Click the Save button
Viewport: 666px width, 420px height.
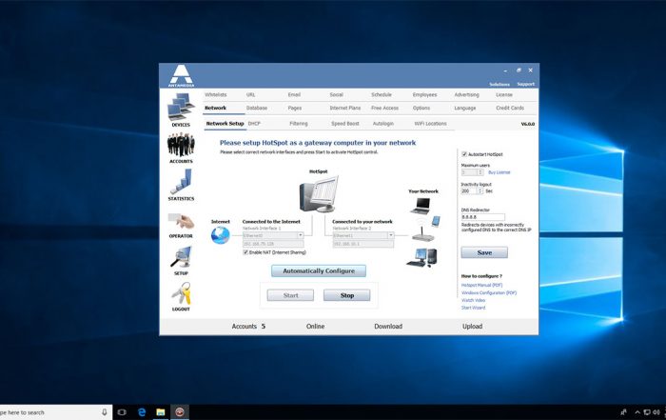click(484, 252)
